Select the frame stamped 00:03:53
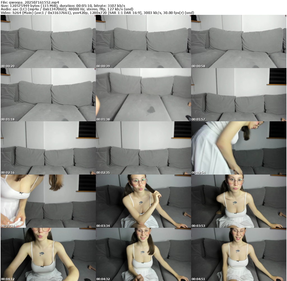This screenshot has height=281, width=287. click(239, 201)
